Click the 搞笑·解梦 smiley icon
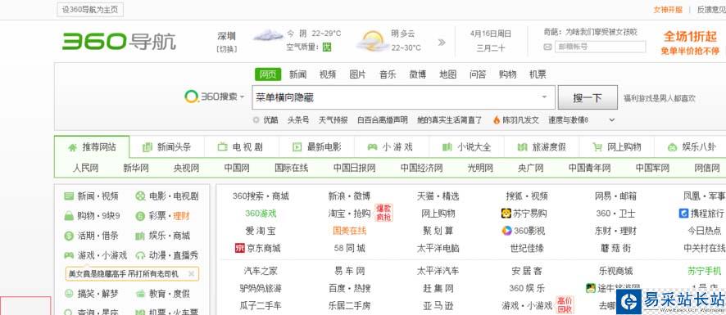Screen dimensions: 726x315 click(x=69, y=293)
